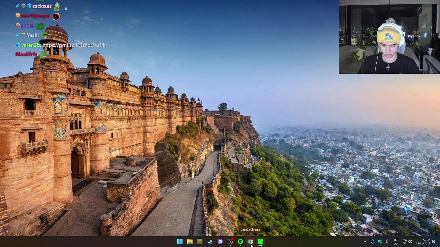Image resolution: width=440 pixels, height=247 pixels.
Task: Open the volume speaker tray icon
Action: click(410, 242)
